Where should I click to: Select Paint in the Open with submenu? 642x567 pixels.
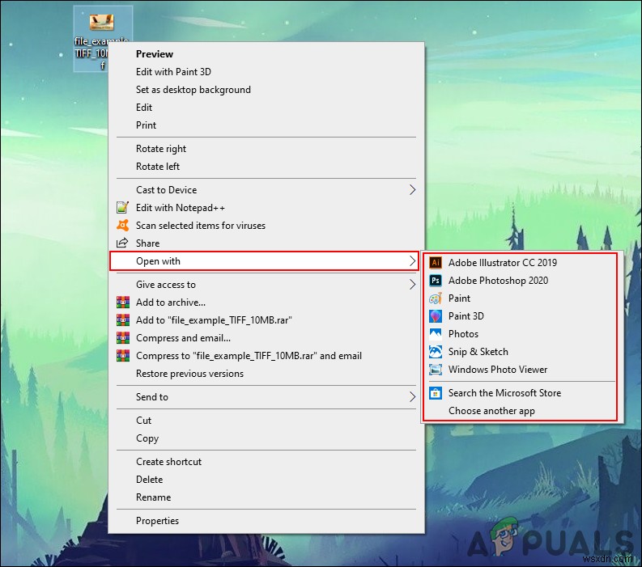[x=521, y=298]
